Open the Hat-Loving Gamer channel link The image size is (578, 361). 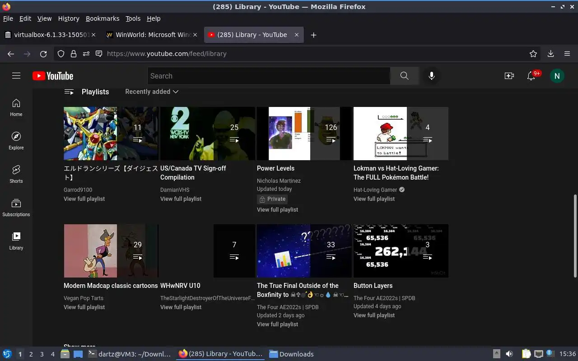[375, 190]
